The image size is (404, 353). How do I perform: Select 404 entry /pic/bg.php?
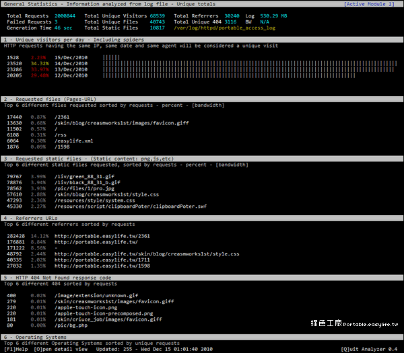(x=71, y=325)
